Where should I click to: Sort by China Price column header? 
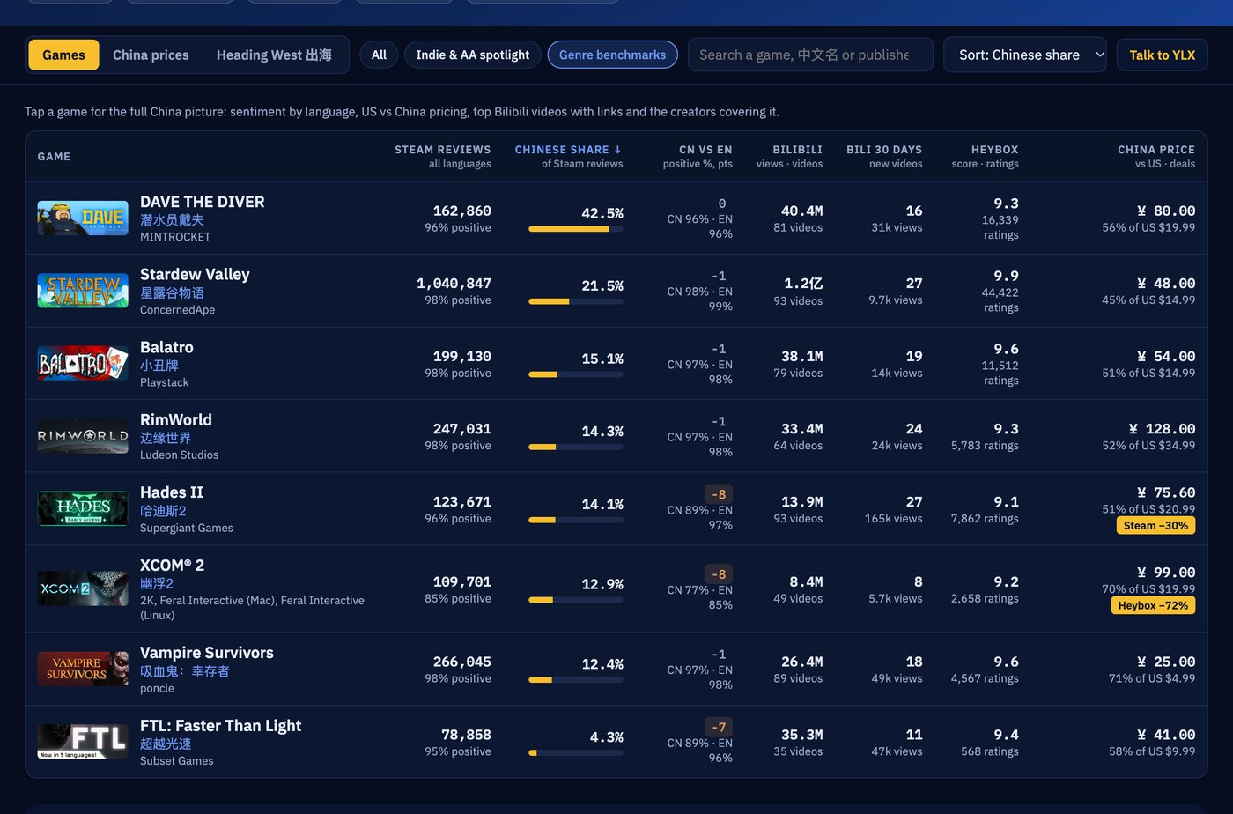pyautogui.click(x=1156, y=156)
